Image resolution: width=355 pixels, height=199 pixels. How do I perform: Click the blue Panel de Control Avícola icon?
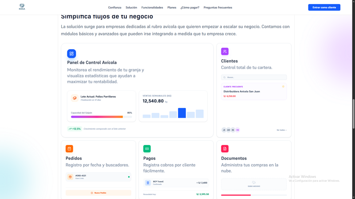coord(71,54)
